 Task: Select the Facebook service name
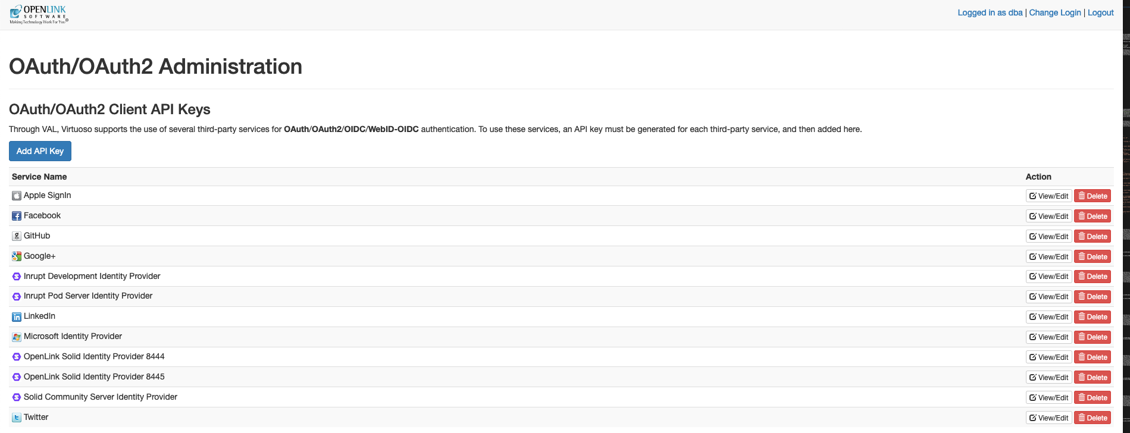click(x=42, y=215)
